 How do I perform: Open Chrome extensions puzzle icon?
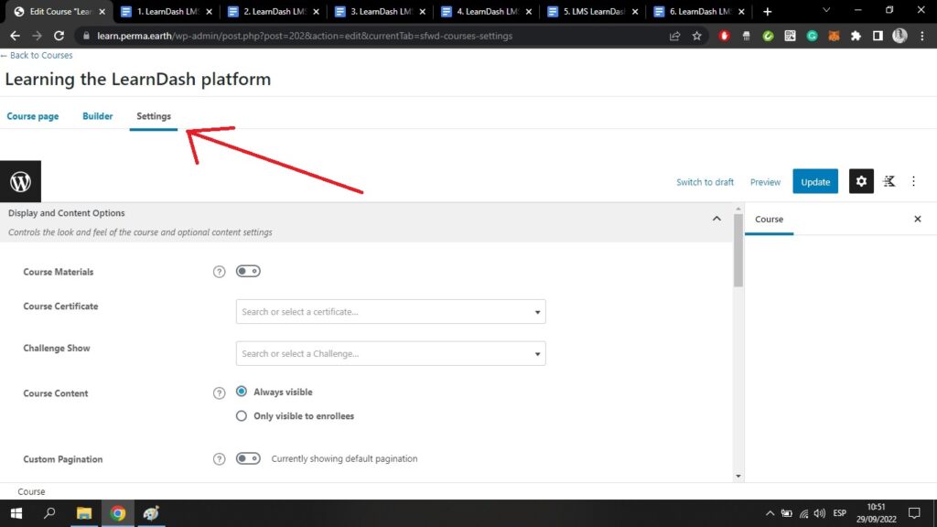pos(856,36)
